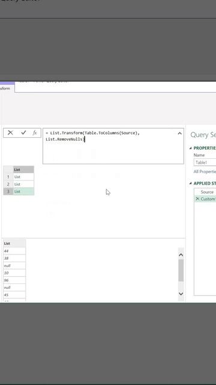
Task: Select row number 2
Action: pos(8,184)
